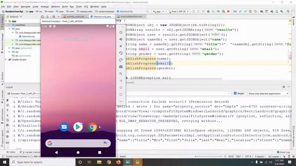296x166 pixels.
Task: Rotate emulator left icon
Action: click(121, 53)
